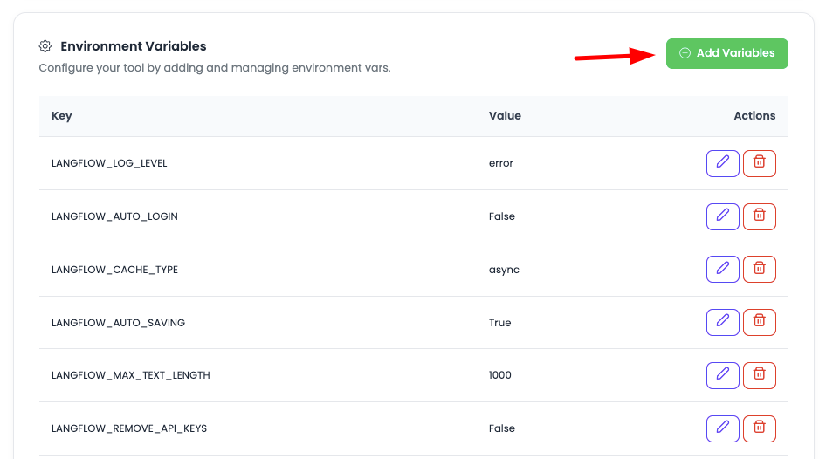Edit the LANGFLOW_MAX_TEXT_LENGTH variable
The width and height of the screenshot is (826, 459).
pos(722,375)
